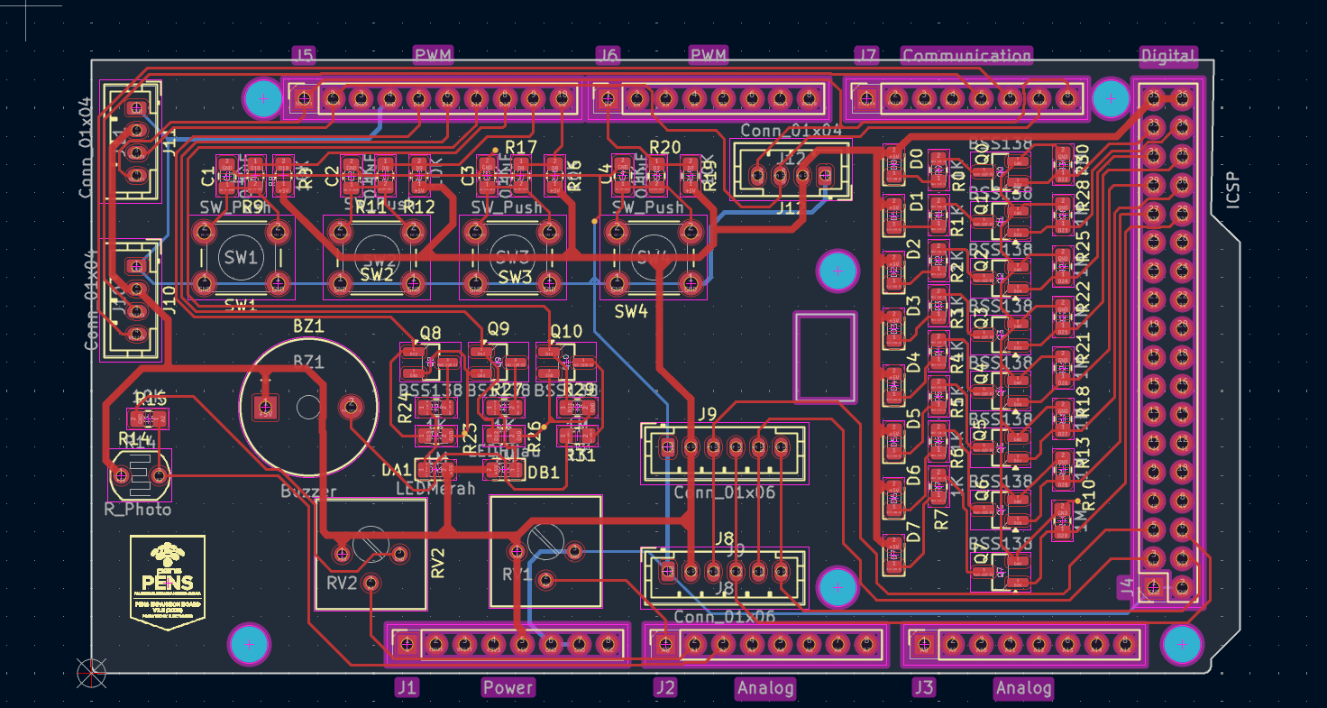Click the Q8 transistor footprint
This screenshot has height=708, width=1327.
pos(427,363)
